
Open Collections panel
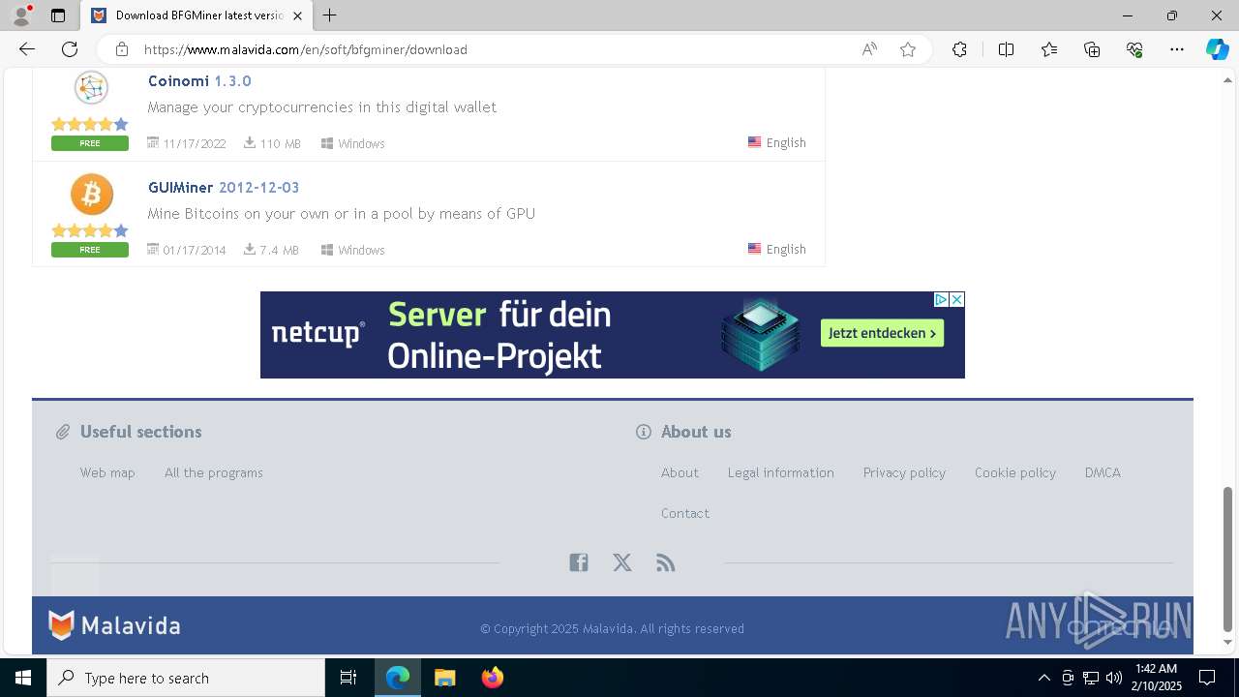tap(1092, 49)
